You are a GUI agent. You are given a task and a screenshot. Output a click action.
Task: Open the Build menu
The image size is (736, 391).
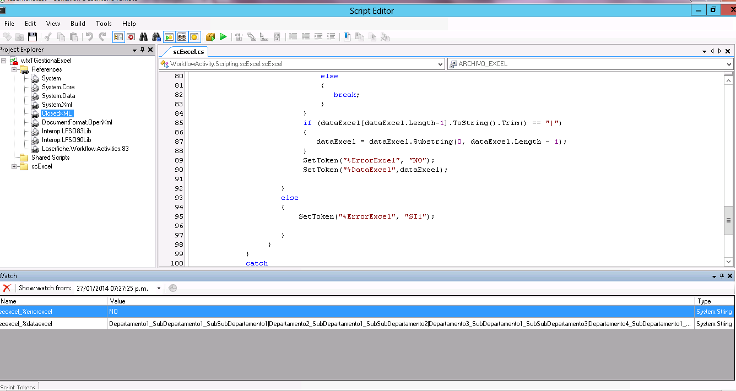tap(78, 24)
